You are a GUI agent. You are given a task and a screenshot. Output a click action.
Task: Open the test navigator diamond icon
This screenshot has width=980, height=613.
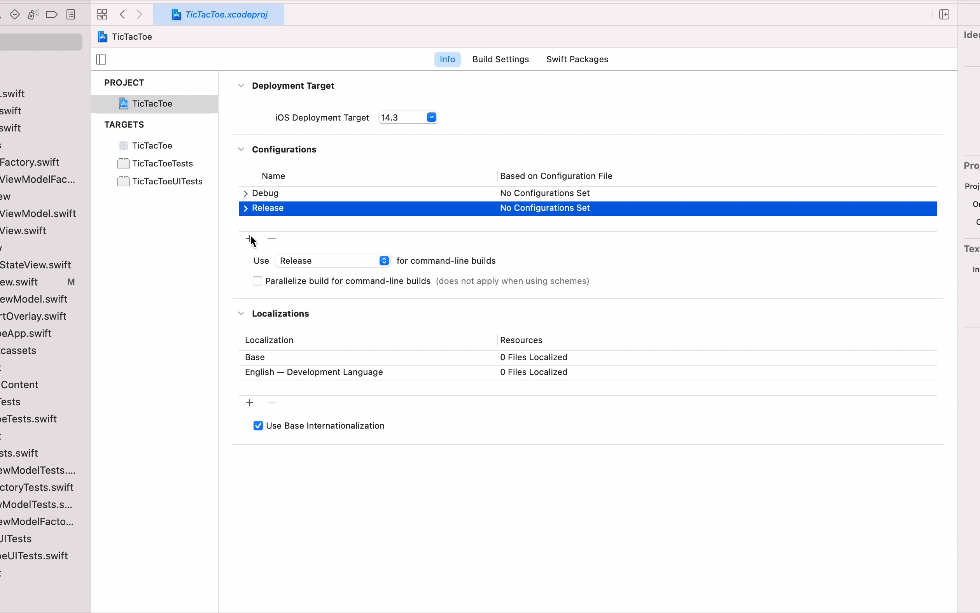pos(15,15)
